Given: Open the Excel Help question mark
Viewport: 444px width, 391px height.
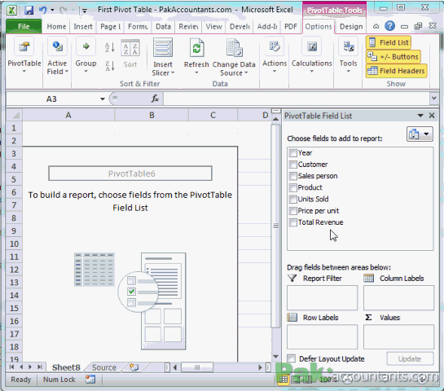Looking at the screenshot, I should [x=389, y=26].
